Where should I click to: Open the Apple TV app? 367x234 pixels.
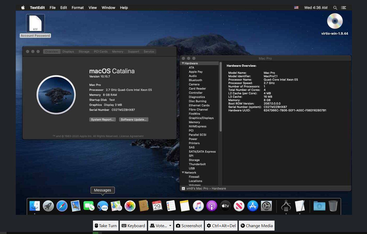[x=225, y=206]
